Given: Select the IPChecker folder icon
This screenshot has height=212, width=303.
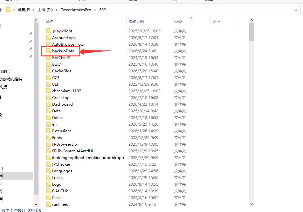Looking at the screenshot, I should click(x=48, y=164).
